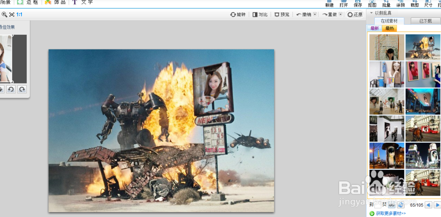This screenshot has height=217, width=441.
Task: Collapse the 以假乱真 category expander
Action: click(x=371, y=13)
